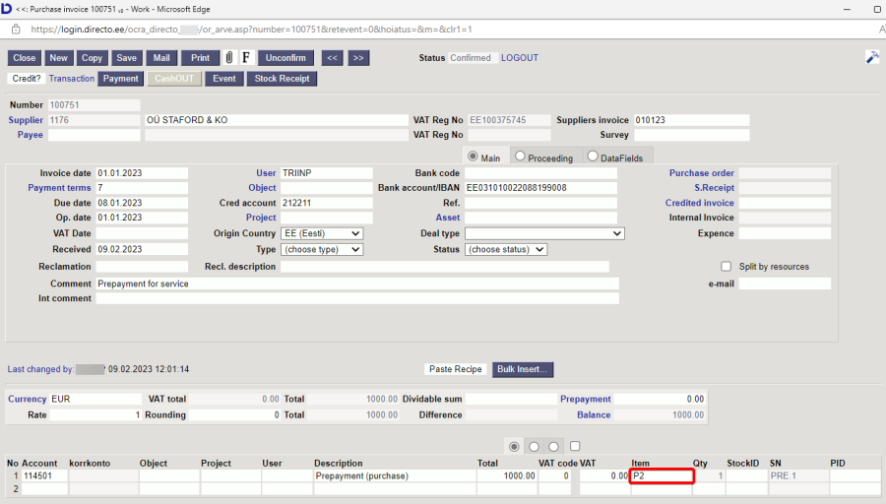Select the first row-view radio button above the table
Image resolution: width=886 pixels, height=504 pixels.
(x=514, y=446)
